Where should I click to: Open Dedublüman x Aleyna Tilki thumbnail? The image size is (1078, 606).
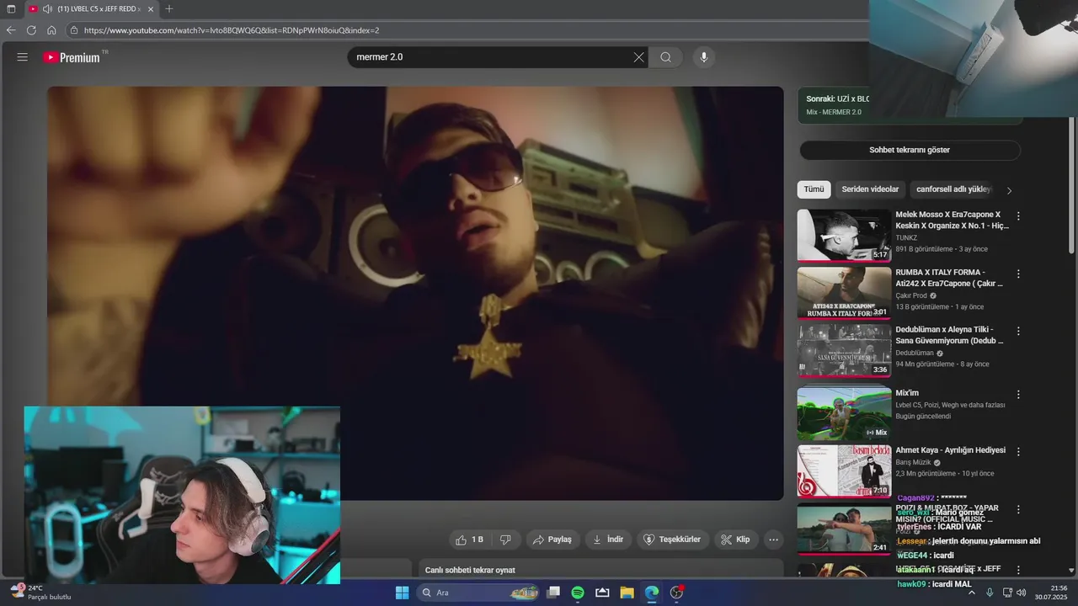click(844, 351)
